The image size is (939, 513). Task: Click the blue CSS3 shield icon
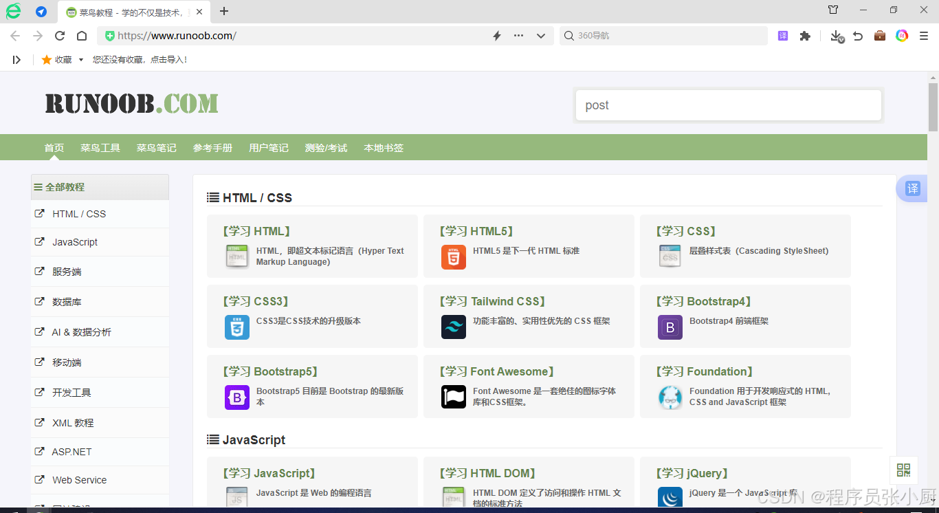pos(237,327)
